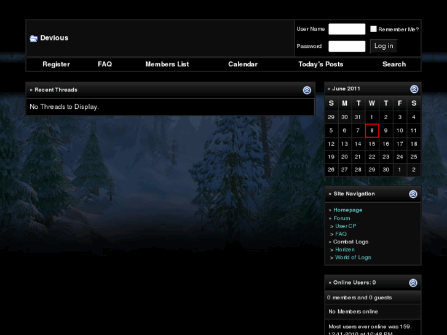This screenshot has width=447, height=335.
Task: Collapse the June 2011 calendar panel
Action: click(x=414, y=89)
